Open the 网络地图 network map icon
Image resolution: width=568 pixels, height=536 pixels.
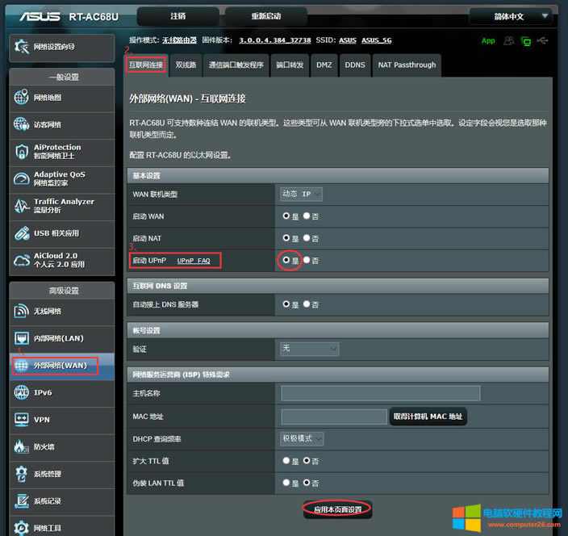pyautogui.click(x=21, y=98)
